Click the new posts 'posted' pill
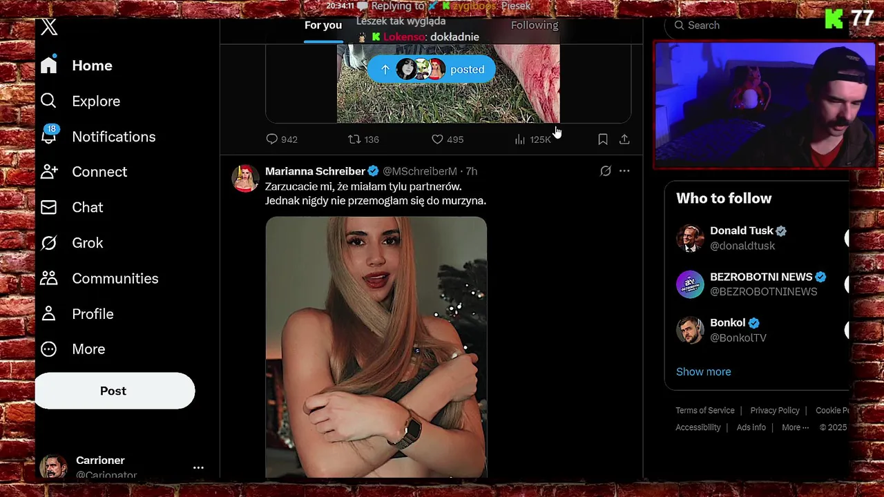This screenshot has width=884, height=497. pyautogui.click(x=431, y=70)
